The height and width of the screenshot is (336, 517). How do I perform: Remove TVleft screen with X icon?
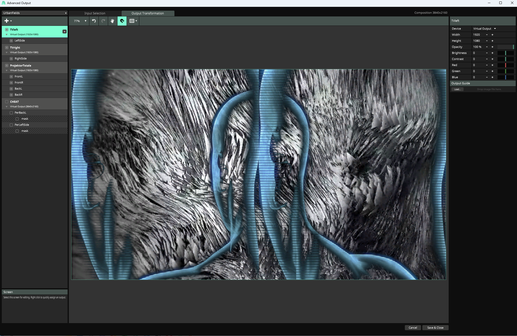pyautogui.click(x=65, y=32)
